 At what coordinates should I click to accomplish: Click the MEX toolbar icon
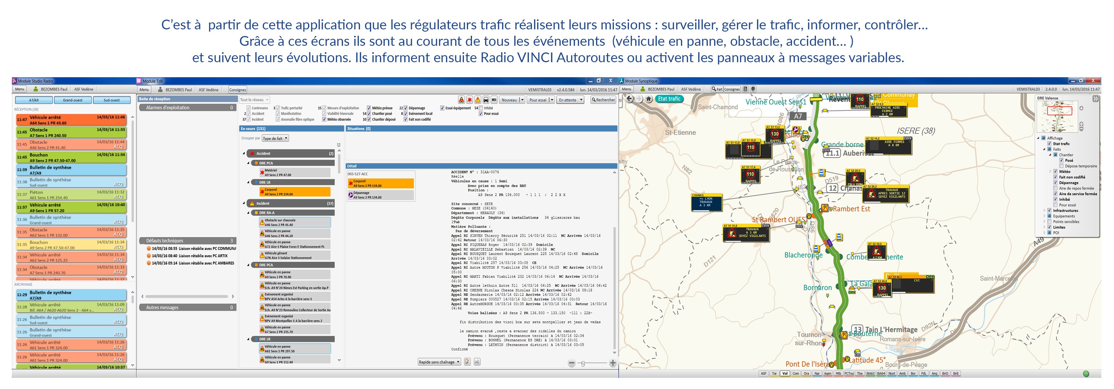[494, 100]
